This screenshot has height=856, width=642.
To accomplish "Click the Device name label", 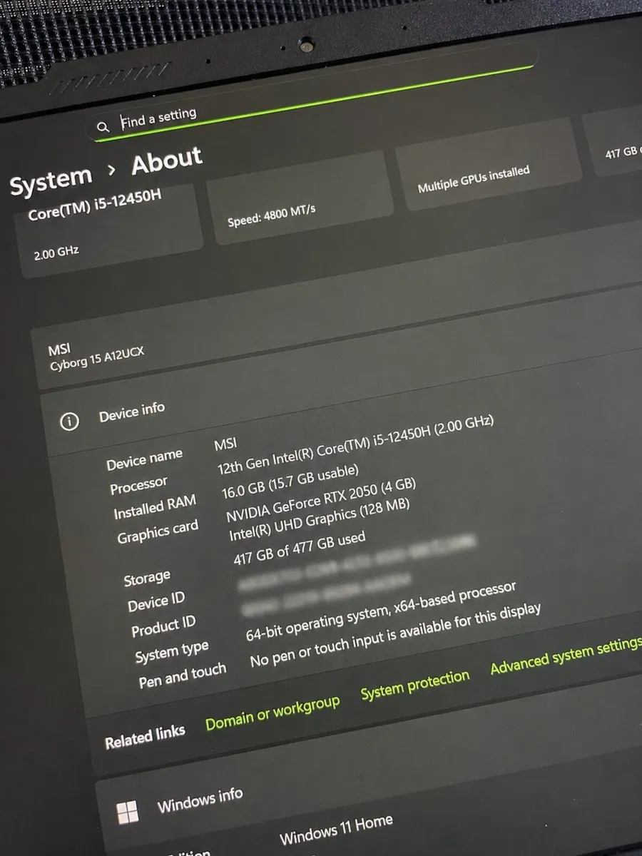I will 145,459.
